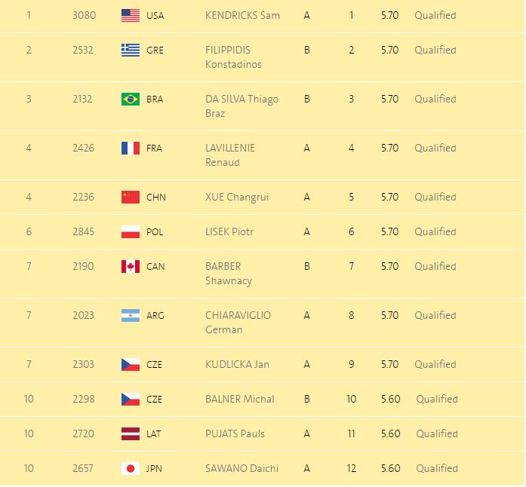Select the France flag icon
Image resolution: width=526 pixels, height=487 pixels.
pyautogui.click(x=131, y=148)
